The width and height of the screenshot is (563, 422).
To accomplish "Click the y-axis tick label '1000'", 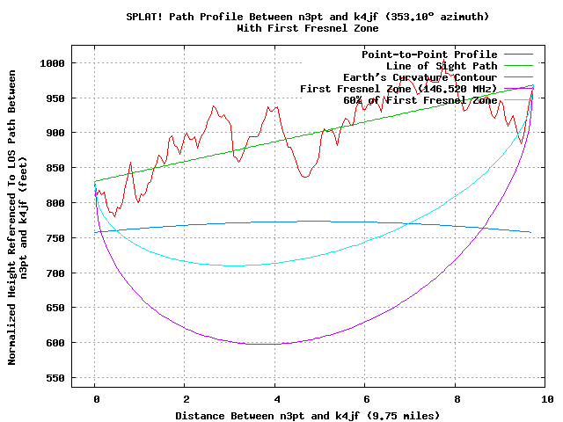I will (52, 63).
